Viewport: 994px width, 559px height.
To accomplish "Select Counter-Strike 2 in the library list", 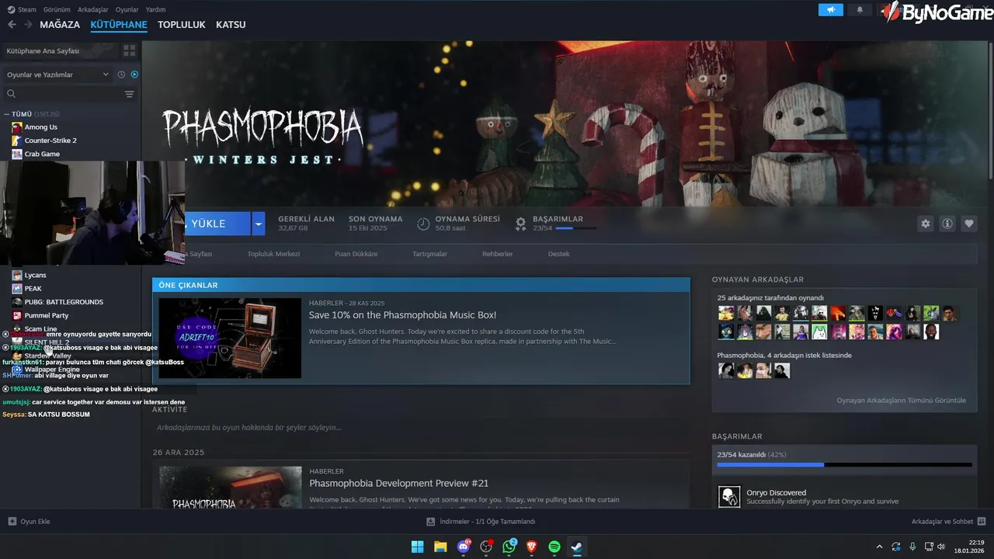I will [50, 141].
